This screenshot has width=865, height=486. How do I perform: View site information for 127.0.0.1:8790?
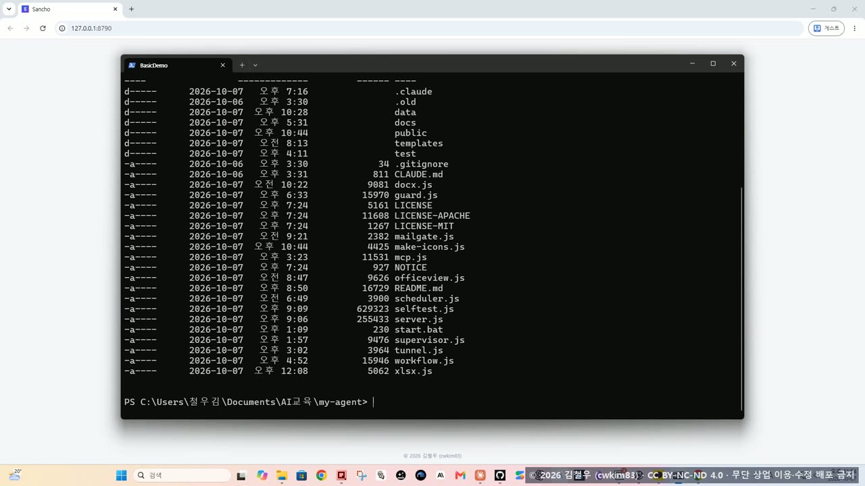(61, 28)
